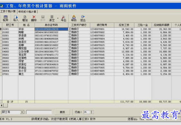
Task: Expand the 清空 dropdown arrow
Action: (x=58, y=18)
